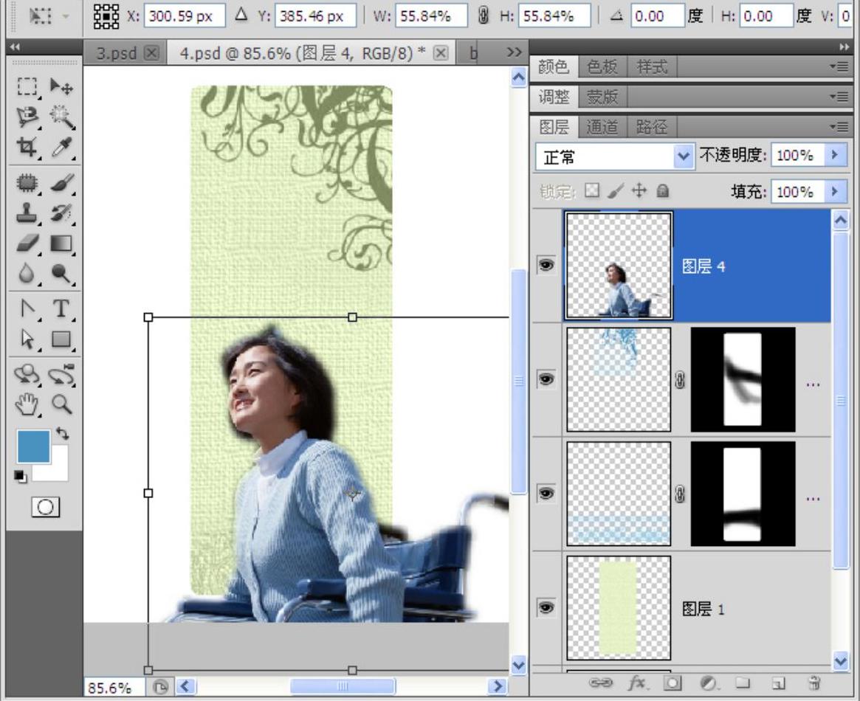Select the Hand tool
The image size is (860, 701).
(27, 404)
